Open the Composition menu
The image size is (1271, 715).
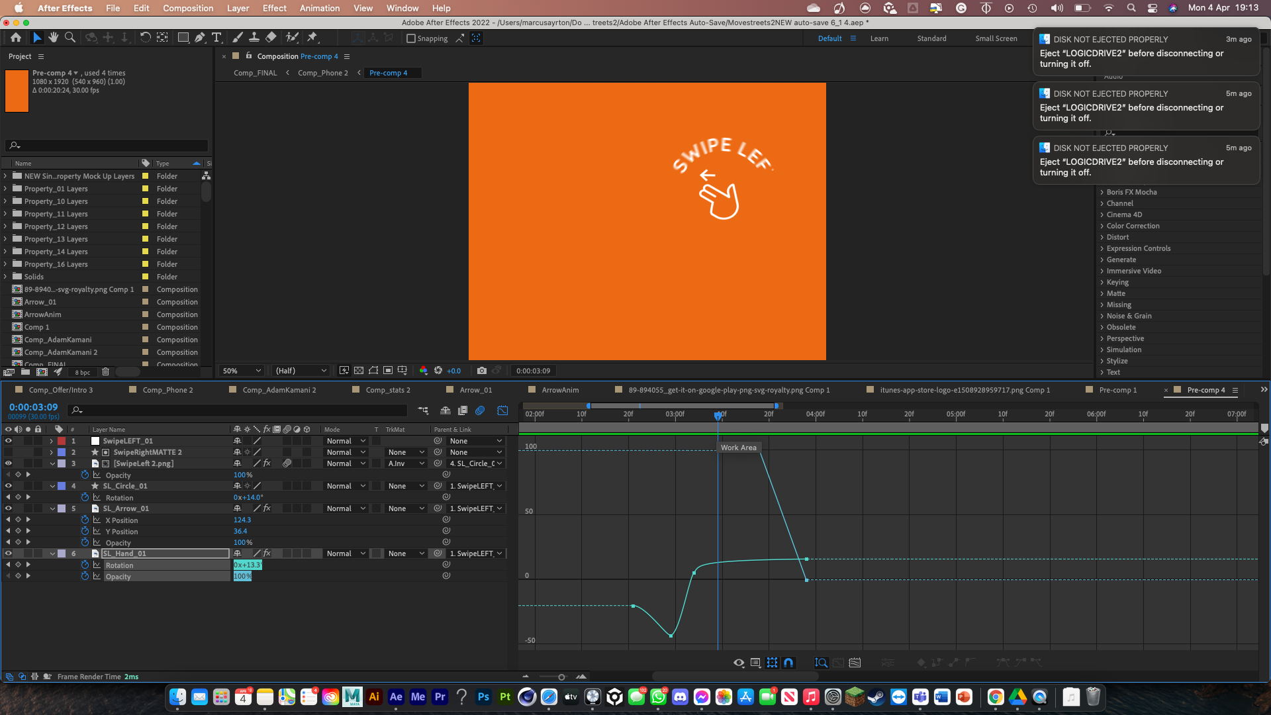pyautogui.click(x=188, y=8)
